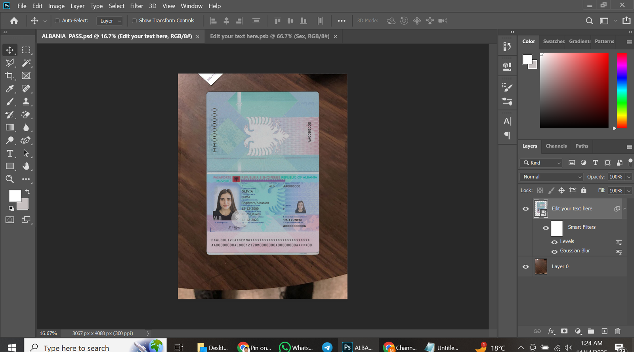Toggle visibility of Gaussian Blur filter

pyautogui.click(x=554, y=251)
